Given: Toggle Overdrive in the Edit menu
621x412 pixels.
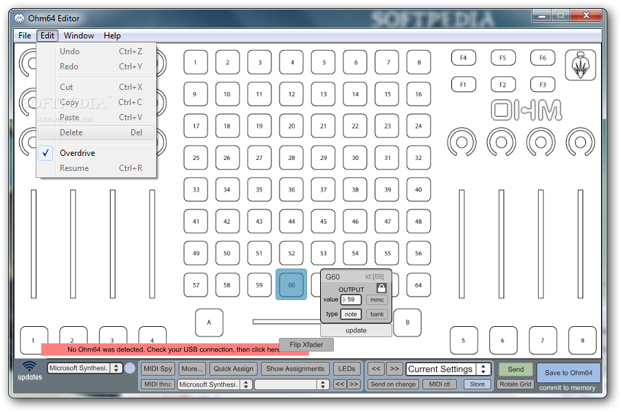Looking at the screenshot, I should pyautogui.click(x=96, y=152).
